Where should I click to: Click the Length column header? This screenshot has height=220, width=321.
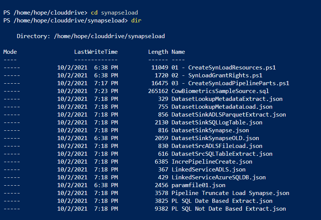158,52
